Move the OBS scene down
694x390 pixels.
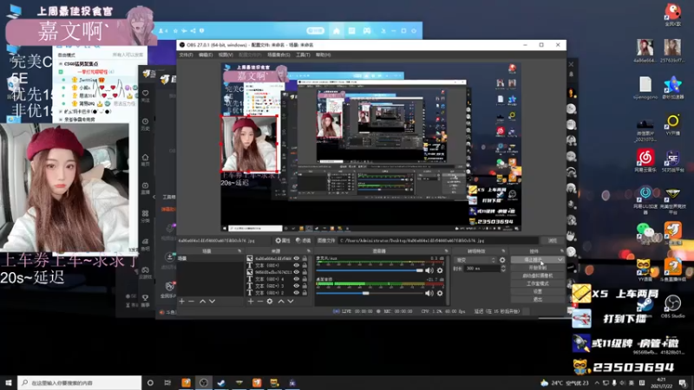point(212,301)
